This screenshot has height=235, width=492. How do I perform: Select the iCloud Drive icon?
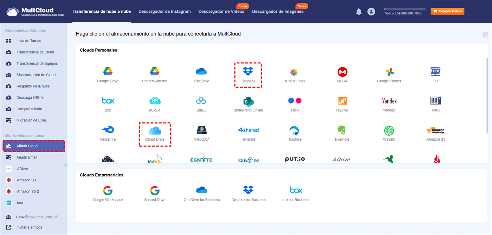point(155,130)
